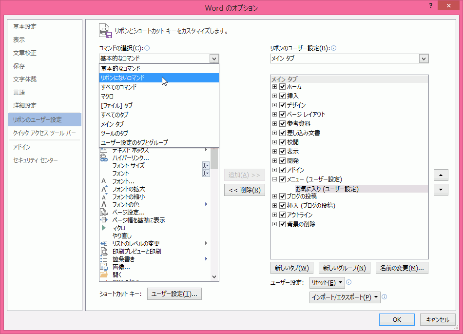Click the combo box icon in the フォント row
The width and height of the screenshot is (463, 334).
(206, 173)
